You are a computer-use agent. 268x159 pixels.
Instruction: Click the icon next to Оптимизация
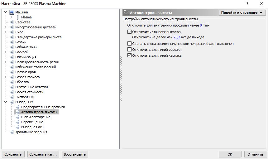(12, 57)
